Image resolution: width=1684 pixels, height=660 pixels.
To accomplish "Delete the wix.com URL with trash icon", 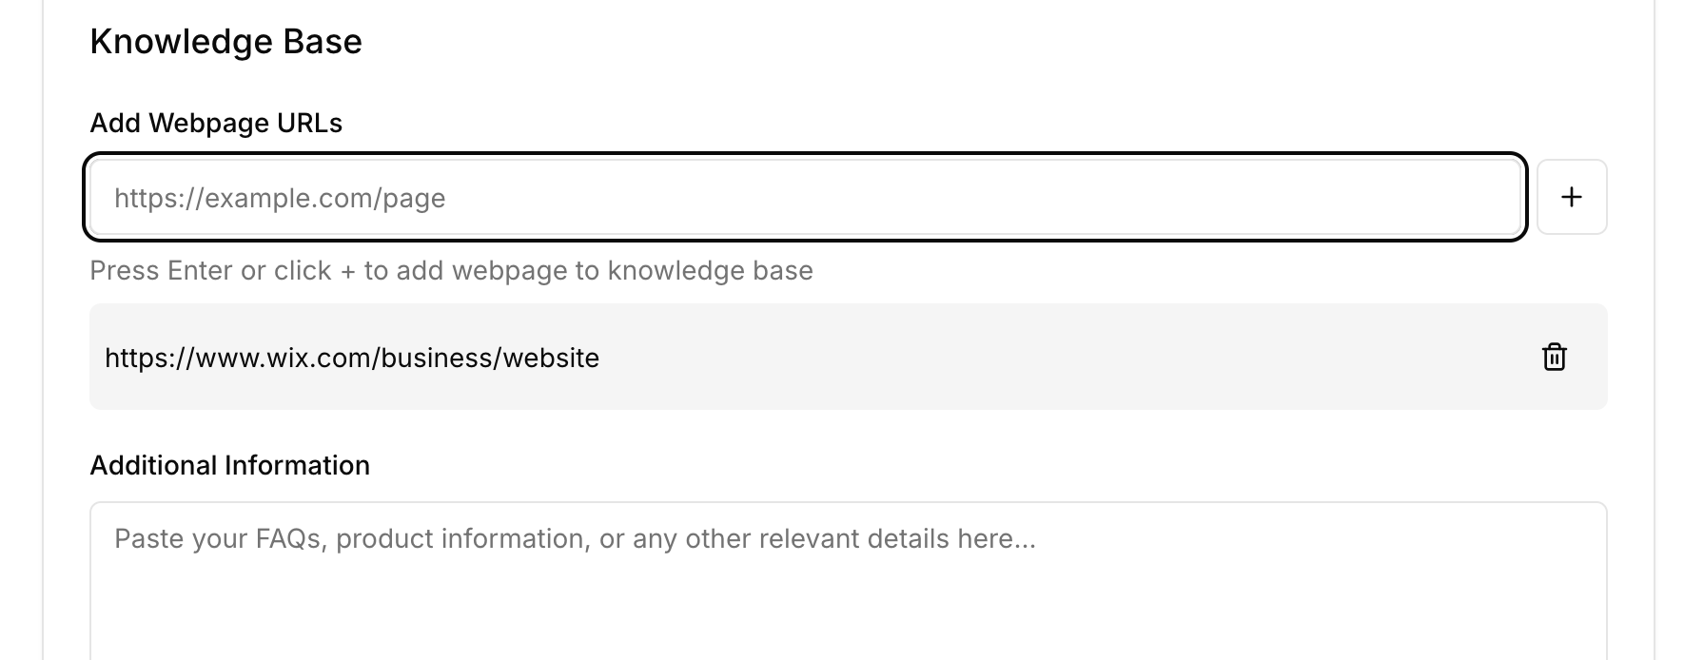I will coord(1554,357).
